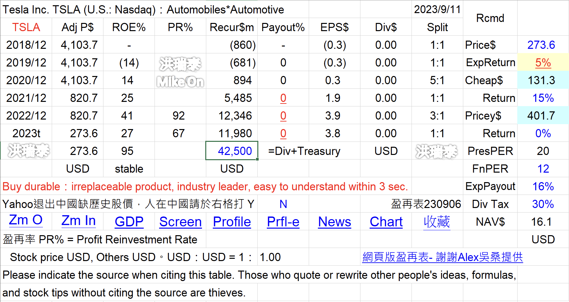The width and height of the screenshot is (569, 302).
Task: Click the Payout% column header
Action: click(x=283, y=27)
